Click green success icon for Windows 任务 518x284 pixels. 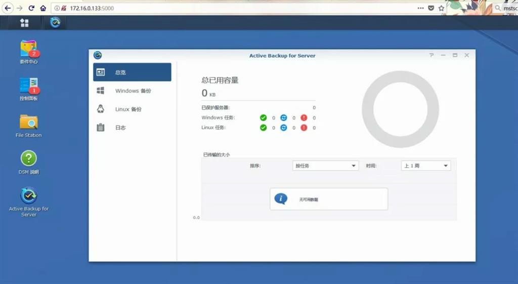click(263, 117)
